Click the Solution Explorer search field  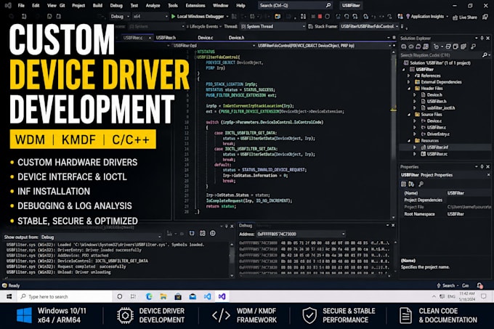point(445,55)
